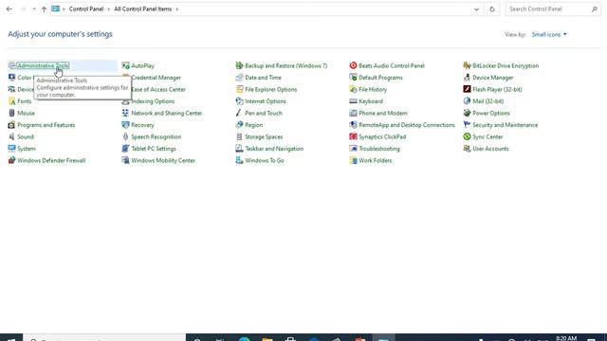Open Work Folders link

(376, 160)
